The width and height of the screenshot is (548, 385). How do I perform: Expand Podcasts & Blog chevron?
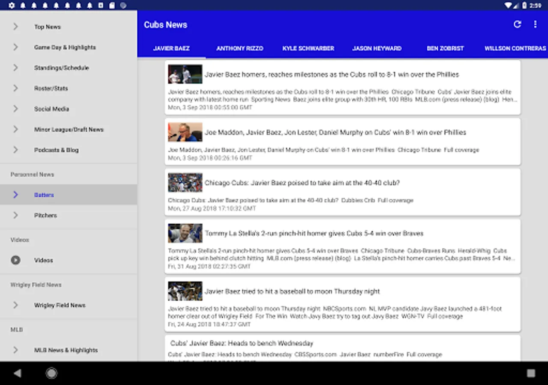[15, 150]
